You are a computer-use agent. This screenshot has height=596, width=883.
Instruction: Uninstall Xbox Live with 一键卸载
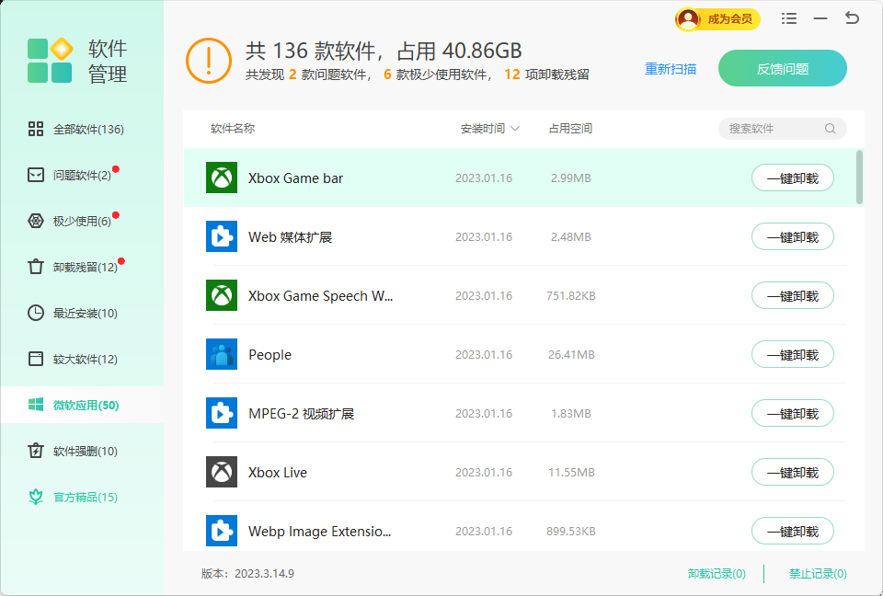coord(792,472)
